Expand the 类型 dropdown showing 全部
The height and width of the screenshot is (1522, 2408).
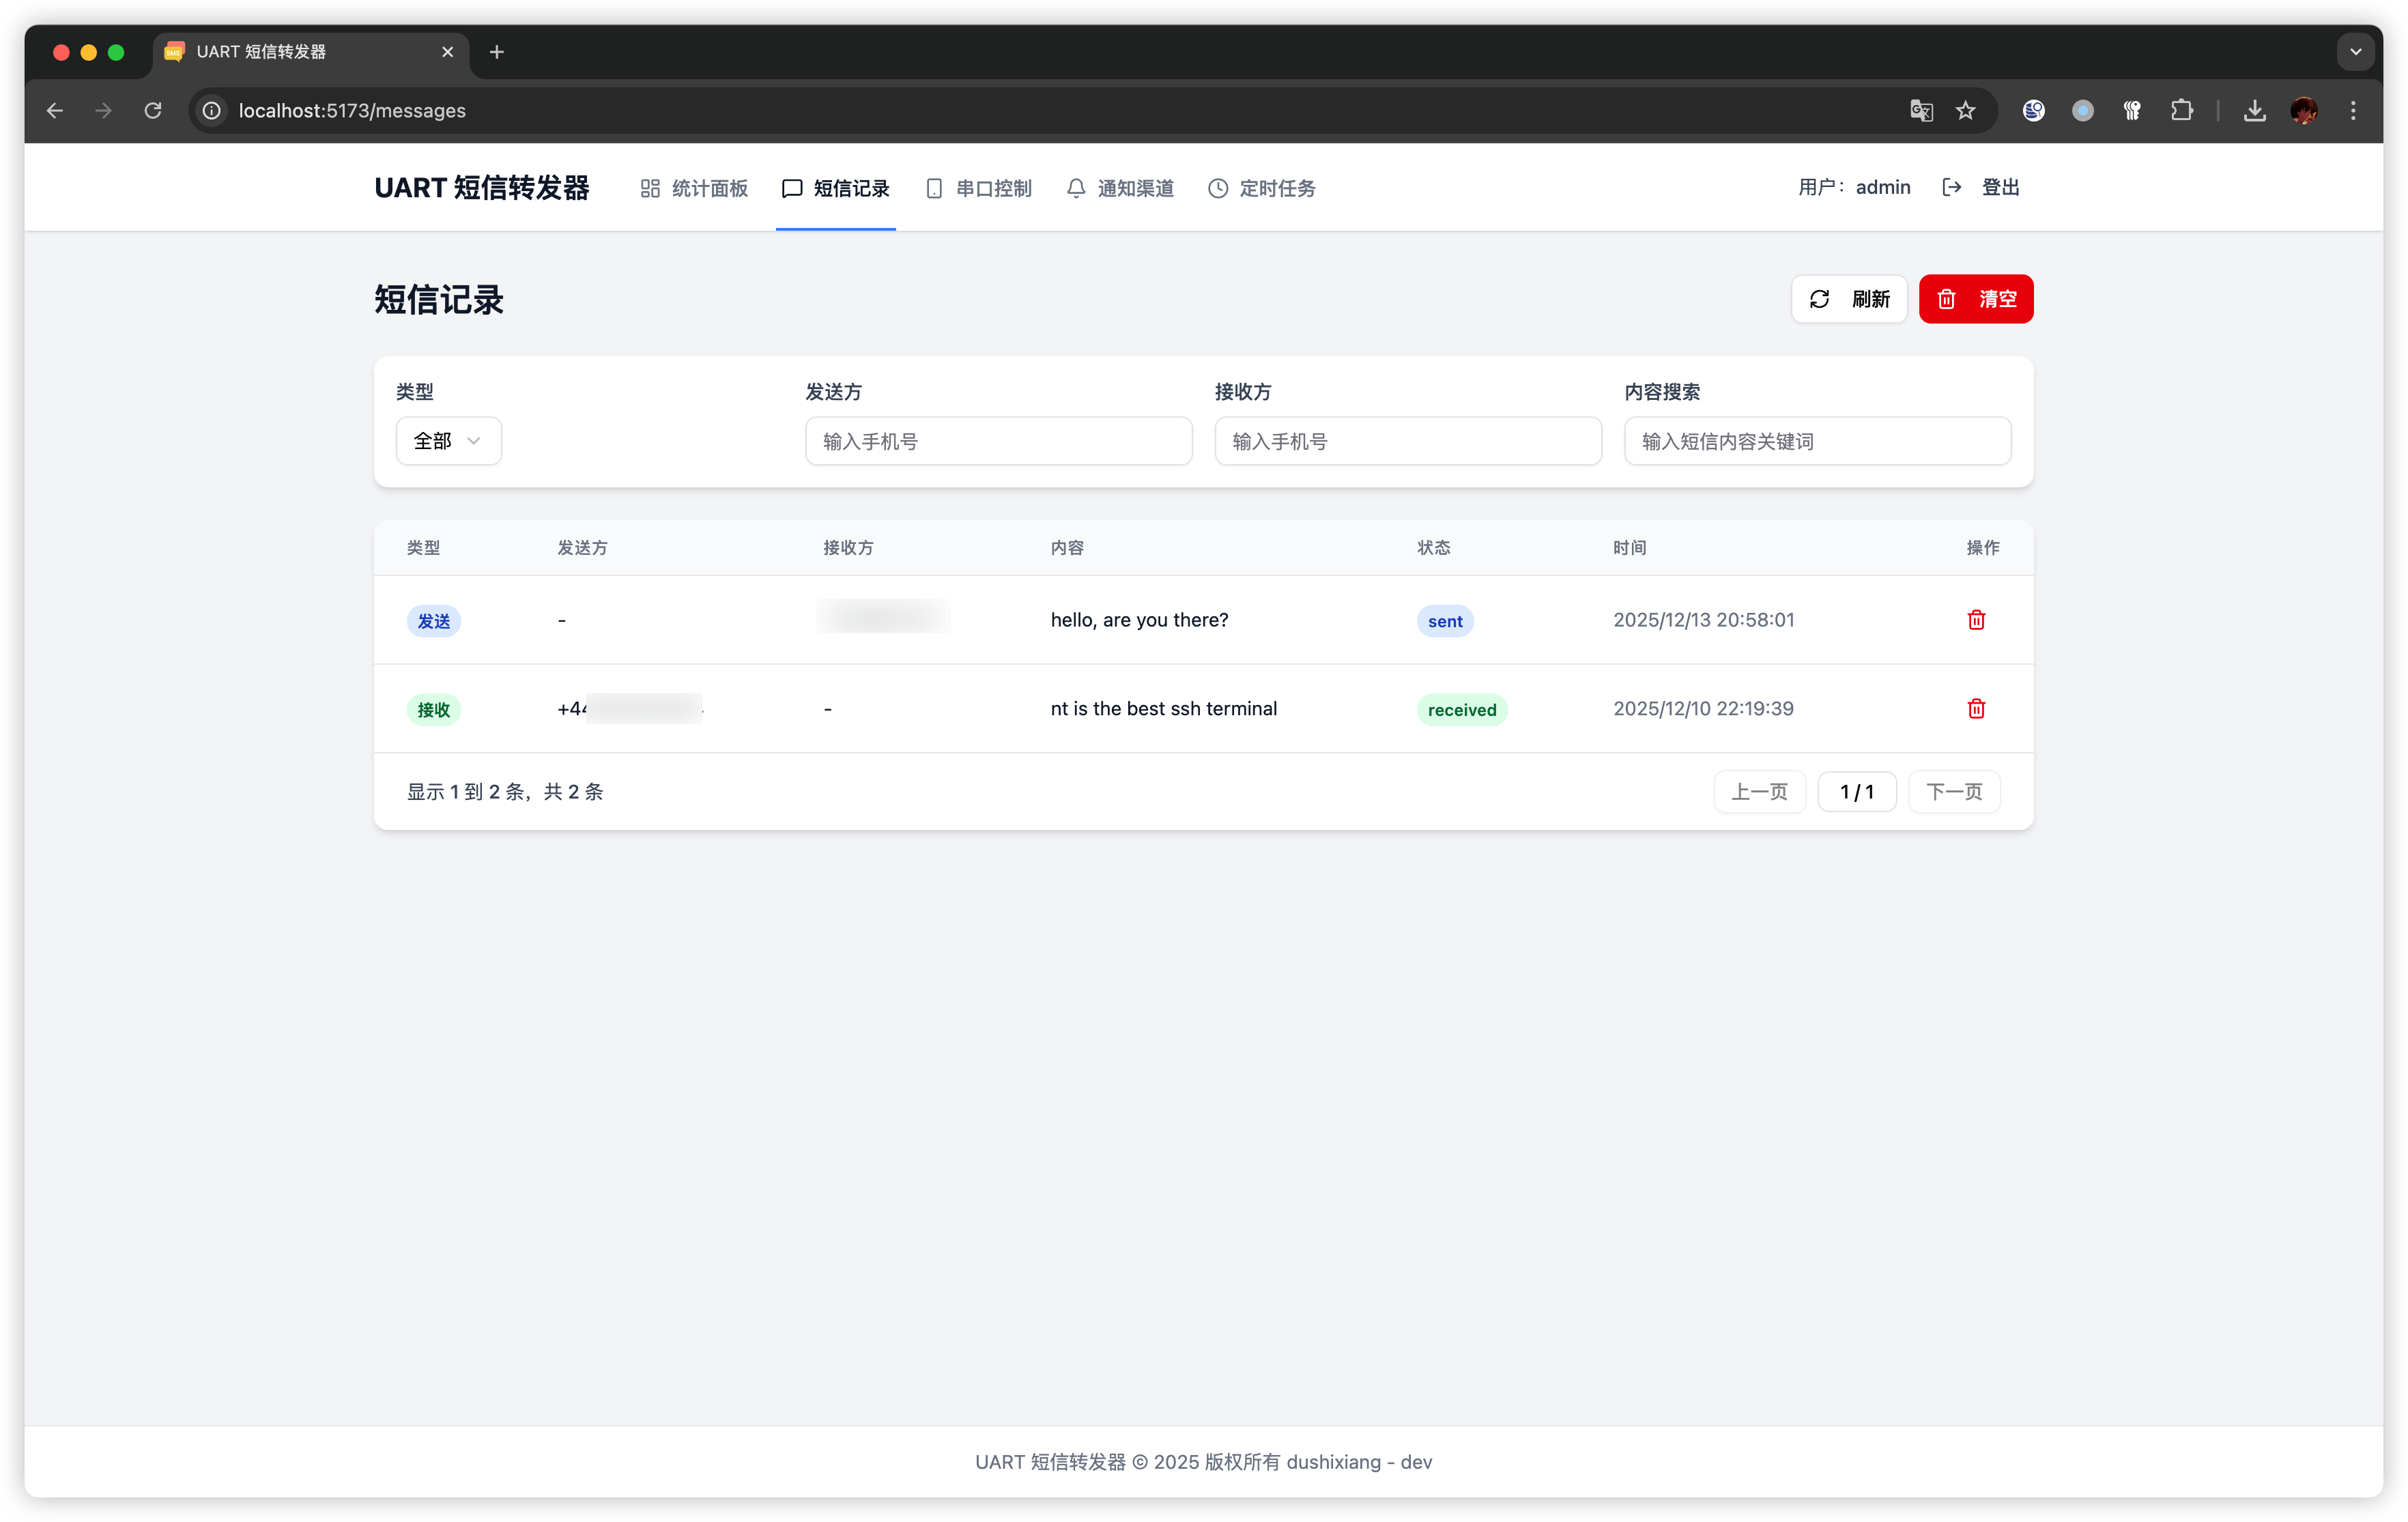point(448,441)
